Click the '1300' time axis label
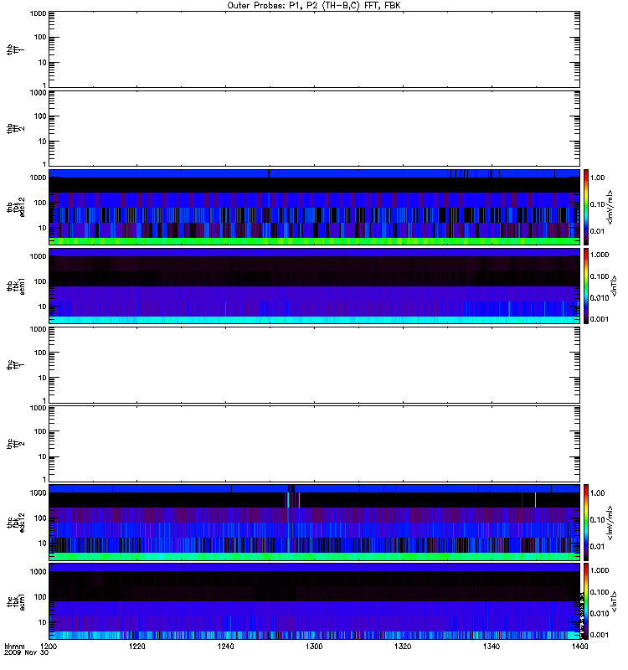The image size is (628, 670). [314, 646]
